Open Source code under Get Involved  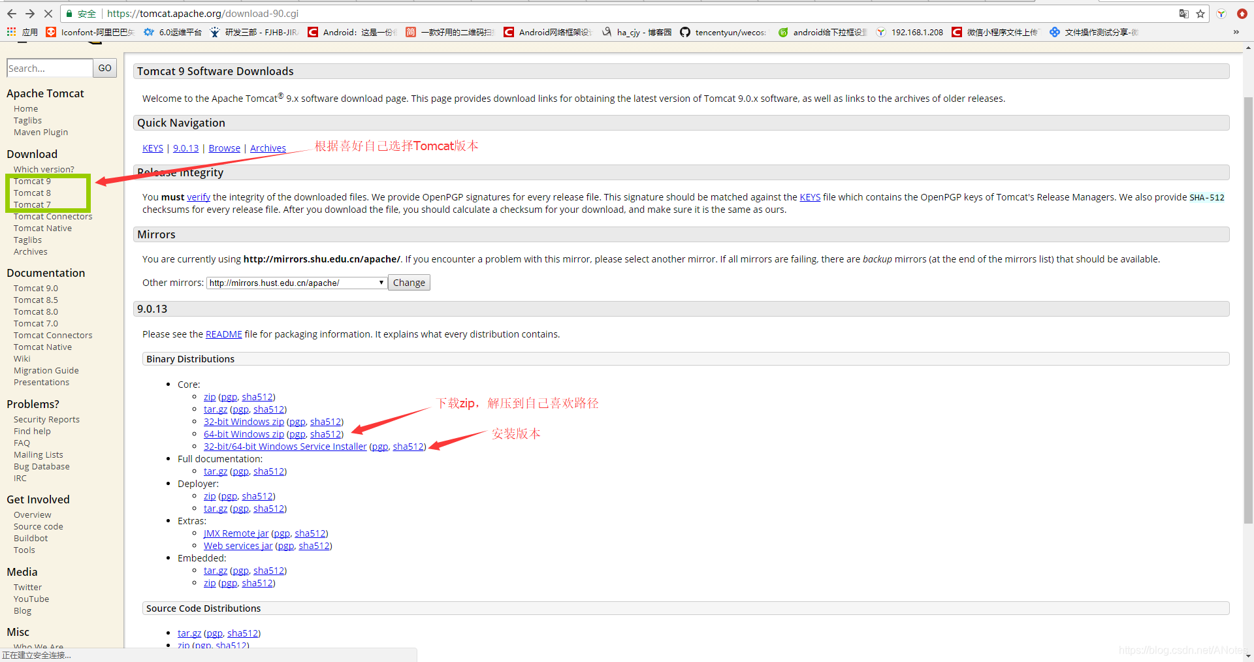click(38, 527)
